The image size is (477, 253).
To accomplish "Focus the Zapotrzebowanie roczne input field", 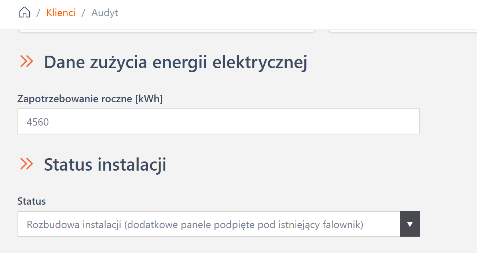I will (219, 122).
